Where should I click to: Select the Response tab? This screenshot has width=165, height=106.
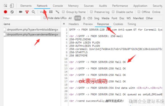coord(103,24)
